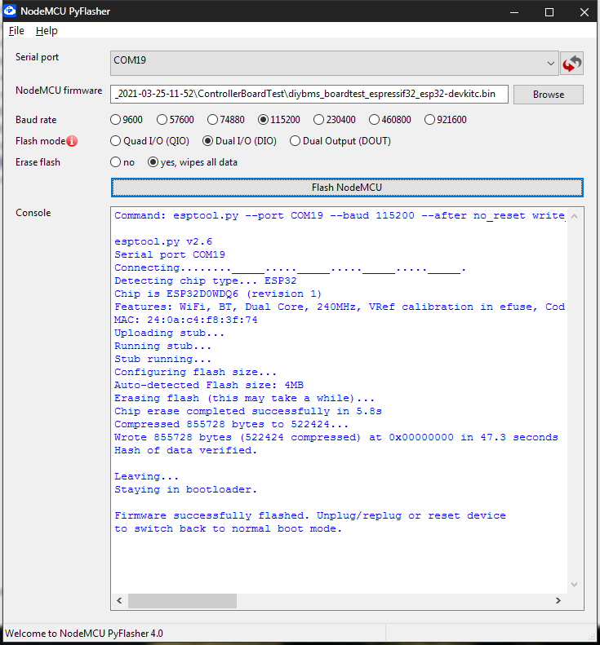Set Erase flash to no
600x645 pixels.
click(x=122, y=162)
